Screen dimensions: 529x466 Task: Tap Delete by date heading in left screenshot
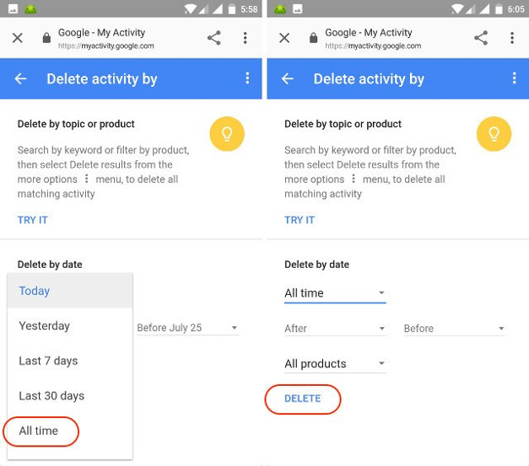point(50,265)
